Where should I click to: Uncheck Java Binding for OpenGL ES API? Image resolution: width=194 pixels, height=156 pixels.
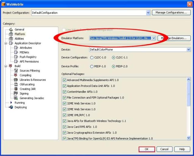[x=64, y=138]
